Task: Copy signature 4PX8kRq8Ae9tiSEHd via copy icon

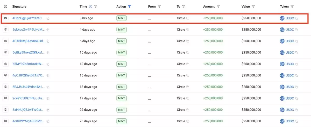Action: (x=48, y=41)
